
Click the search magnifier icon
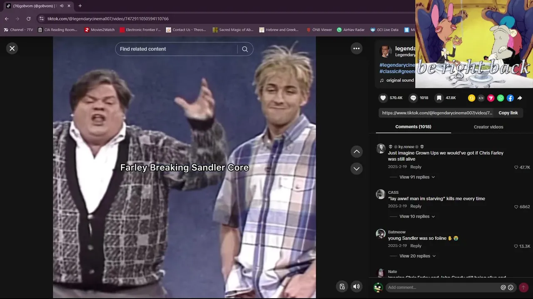[x=245, y=49]
